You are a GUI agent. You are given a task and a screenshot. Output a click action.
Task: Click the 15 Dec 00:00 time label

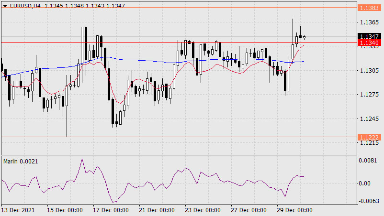(x=65, y=210)
